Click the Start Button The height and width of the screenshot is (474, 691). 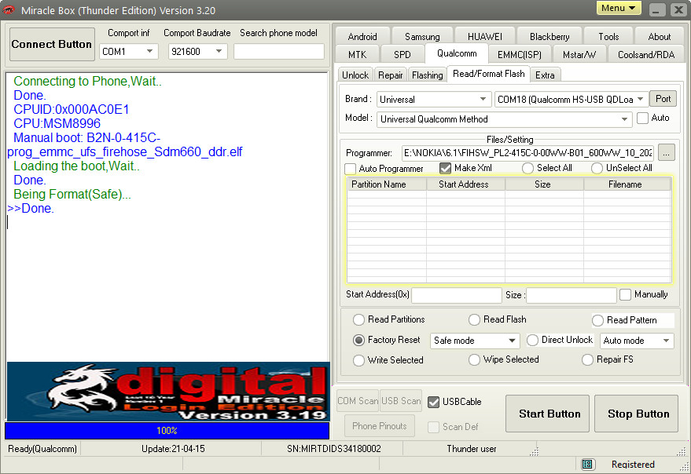point(547,414)
